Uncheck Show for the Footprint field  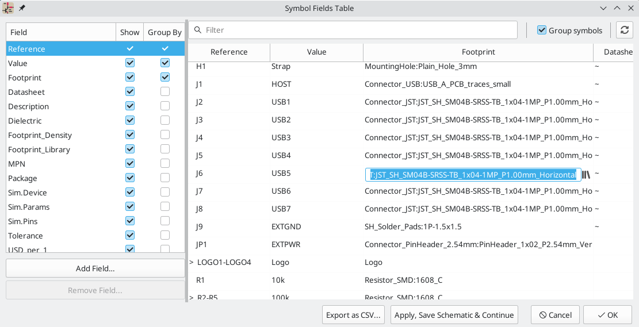tap(129, 78)
